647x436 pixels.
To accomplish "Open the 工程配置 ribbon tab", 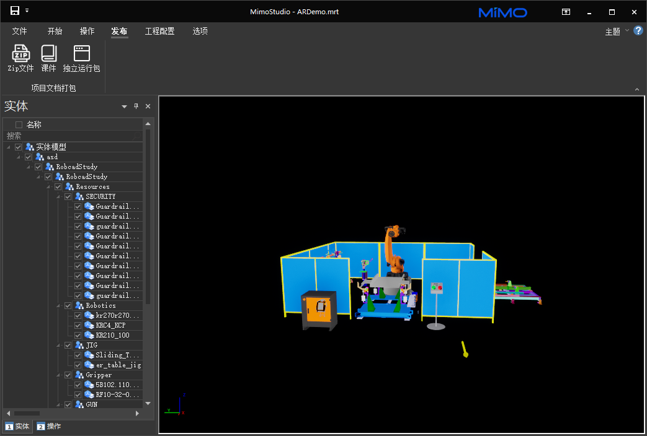I will tap(159, 31).
